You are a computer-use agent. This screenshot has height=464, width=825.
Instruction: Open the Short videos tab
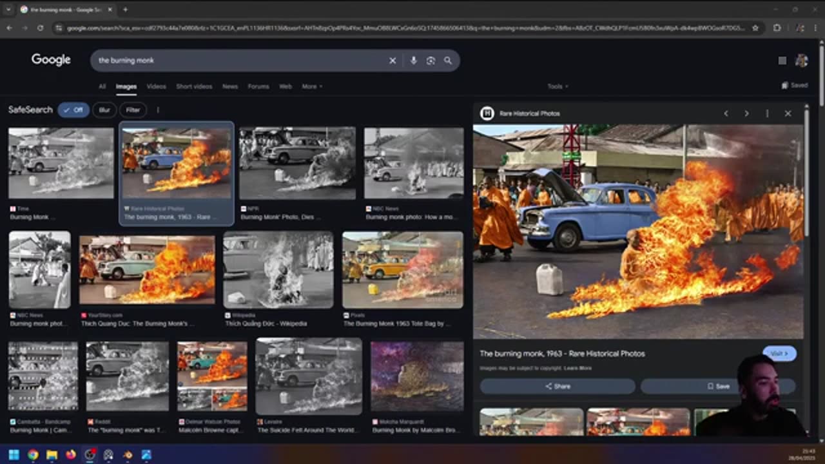[x=194, y=86]
